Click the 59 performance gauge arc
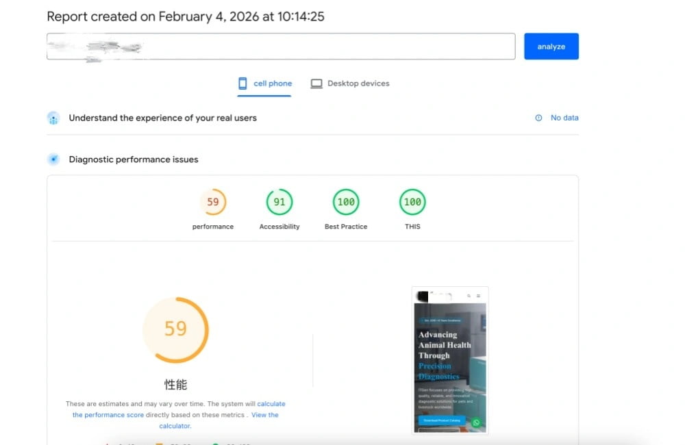This screenshot has width=685, height=445. (x=175, y=329)
